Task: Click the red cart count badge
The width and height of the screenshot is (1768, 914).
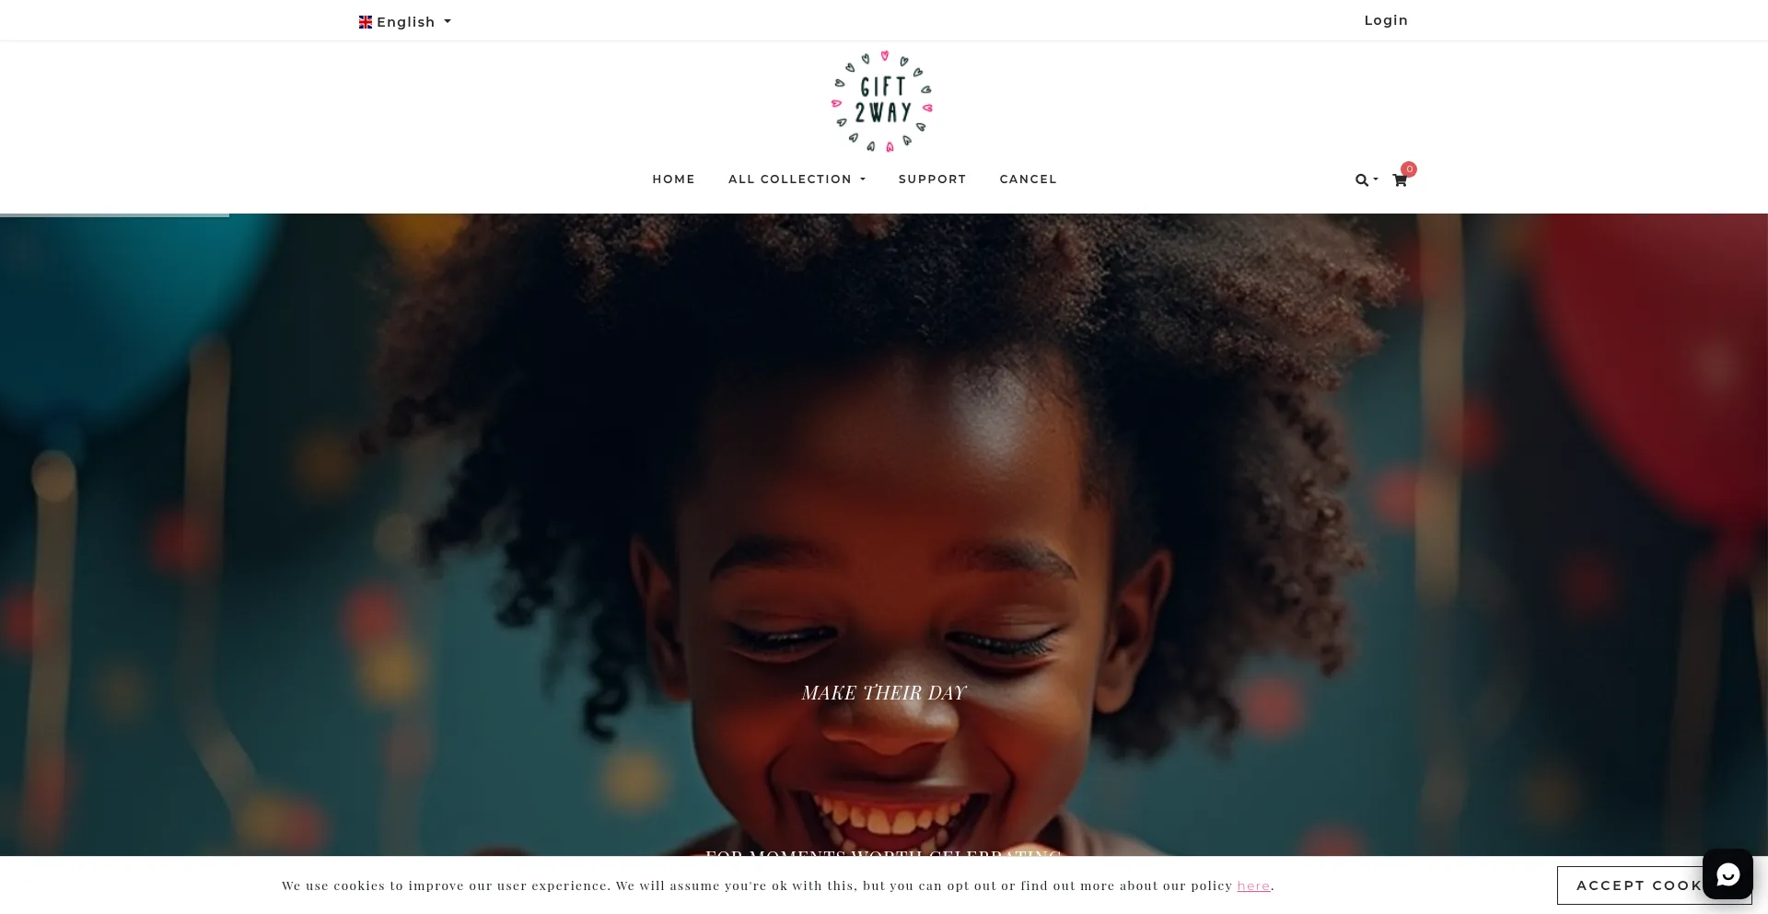Action: point(1409,169)
